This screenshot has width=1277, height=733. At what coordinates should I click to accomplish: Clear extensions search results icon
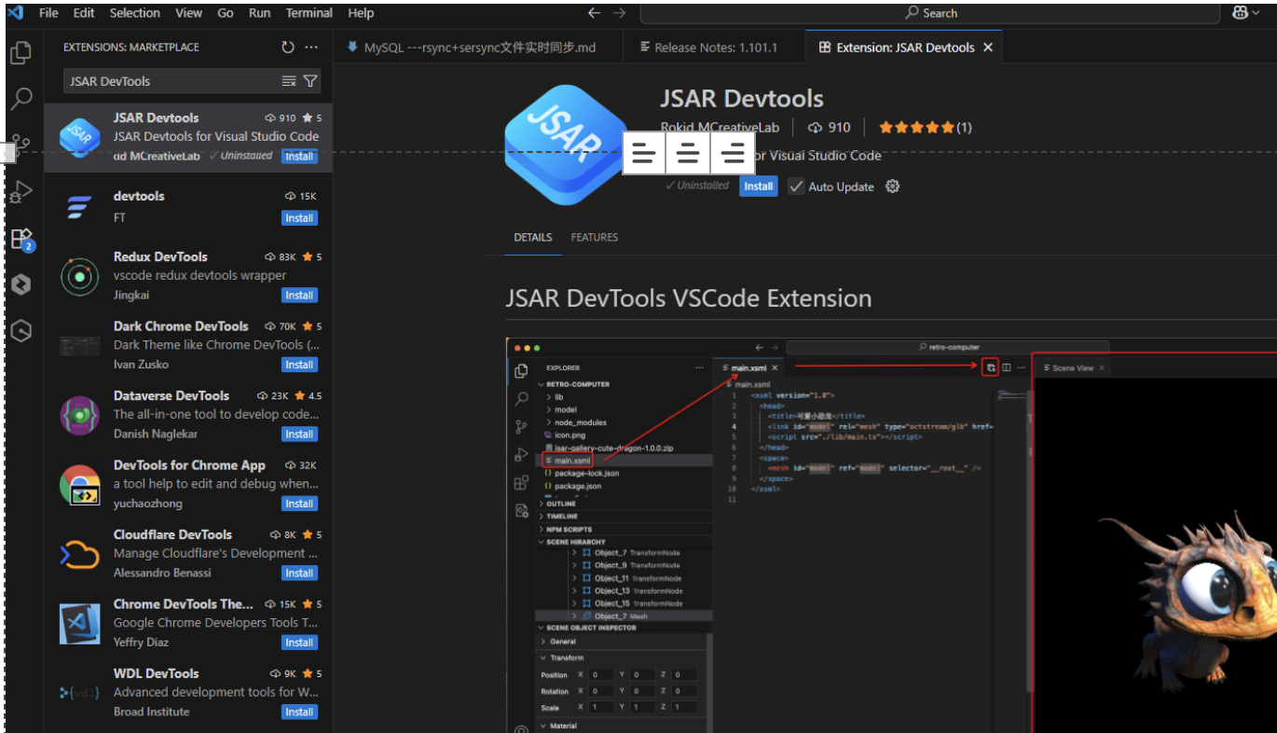click(x=289, y=81)
